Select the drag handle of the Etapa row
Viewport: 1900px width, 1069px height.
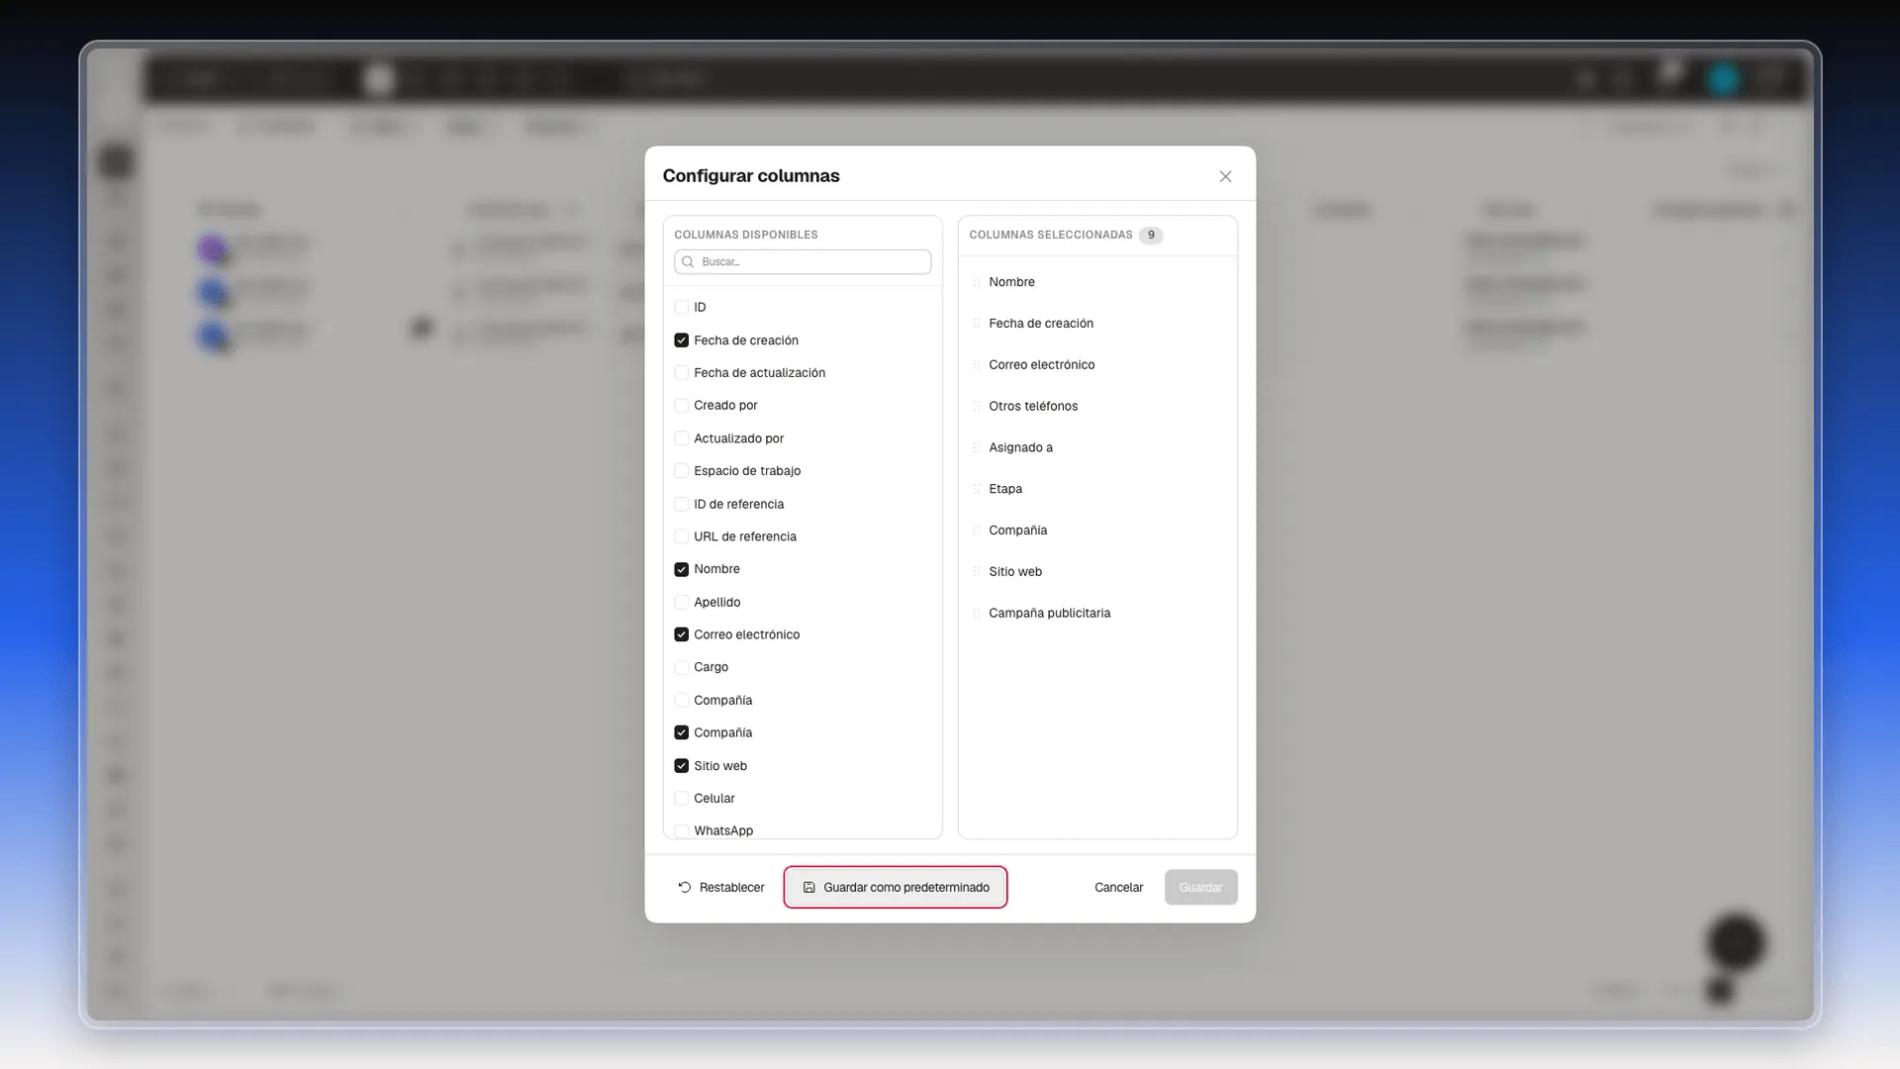pyautogui.click(x=977, y=489)
